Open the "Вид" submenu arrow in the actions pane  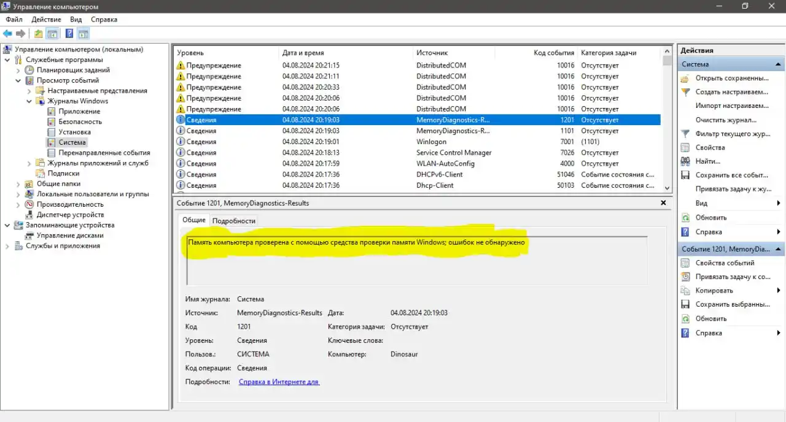(779, 204)
